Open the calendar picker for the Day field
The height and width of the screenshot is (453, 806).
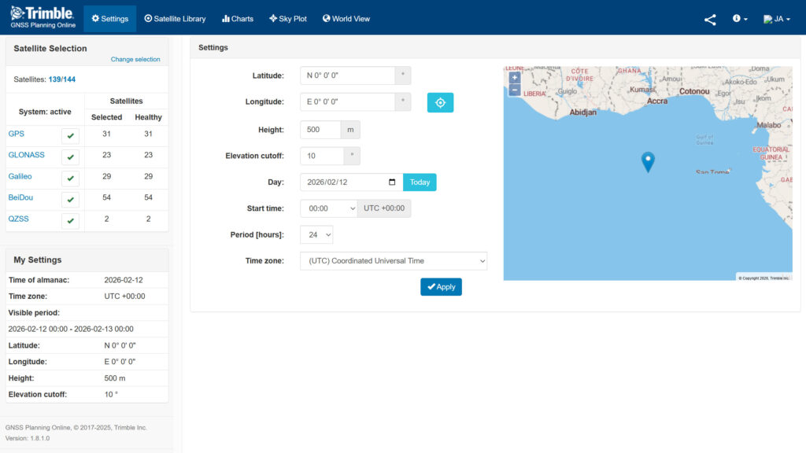[x=392, y=182]
